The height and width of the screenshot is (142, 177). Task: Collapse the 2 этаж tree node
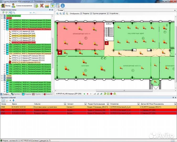click(x=2, y=18)
